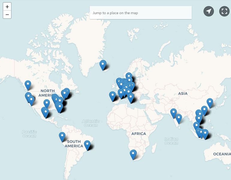The height and width of the screenshot is (180, 231).
Task: Click the ASIA continent label
Action: [183, 93]
